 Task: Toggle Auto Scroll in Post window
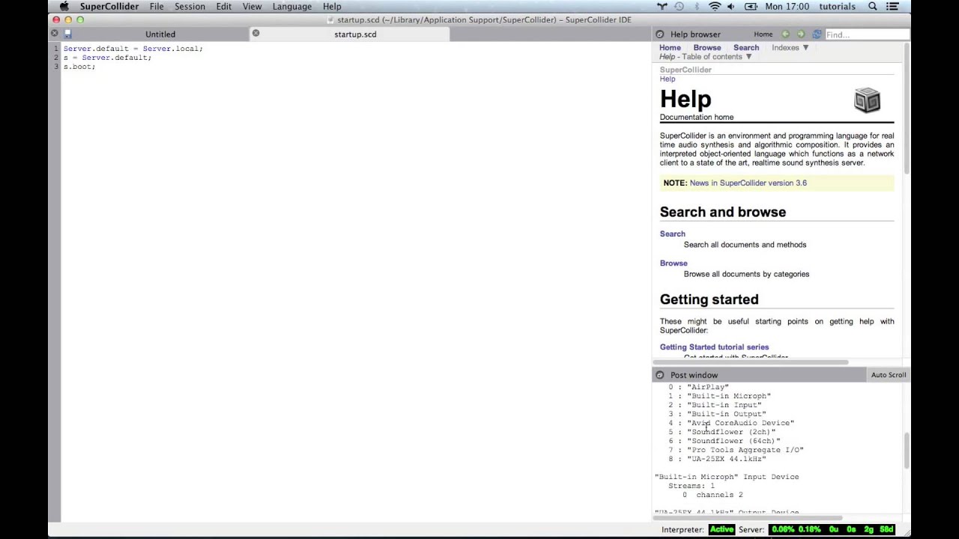(889, 375)
